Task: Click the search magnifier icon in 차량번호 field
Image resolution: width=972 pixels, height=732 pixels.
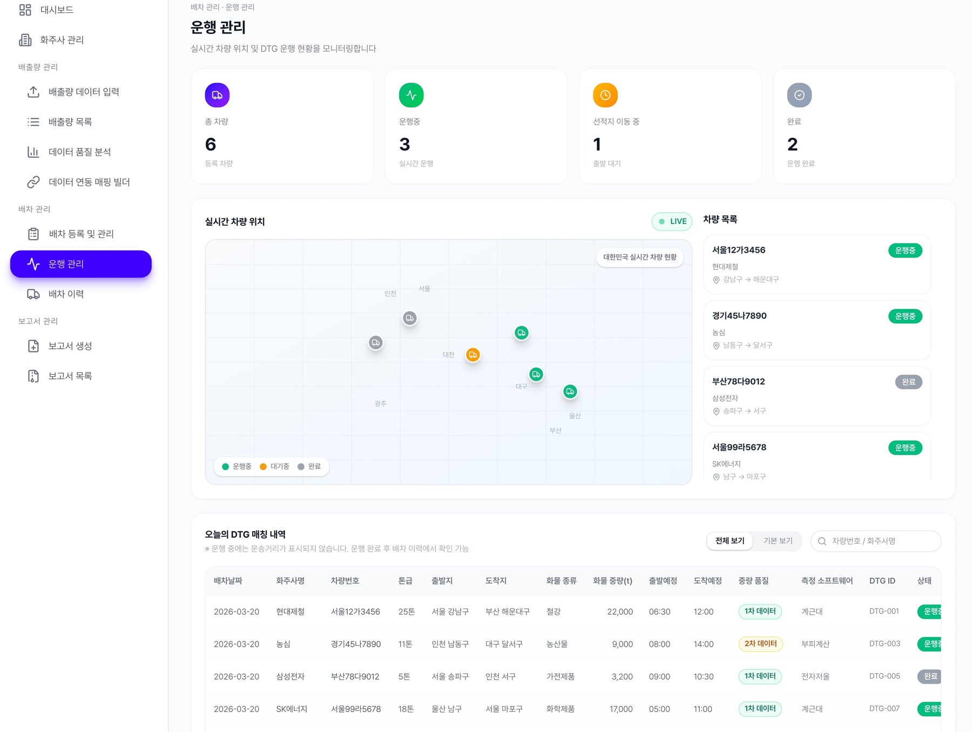Action: 822,541
